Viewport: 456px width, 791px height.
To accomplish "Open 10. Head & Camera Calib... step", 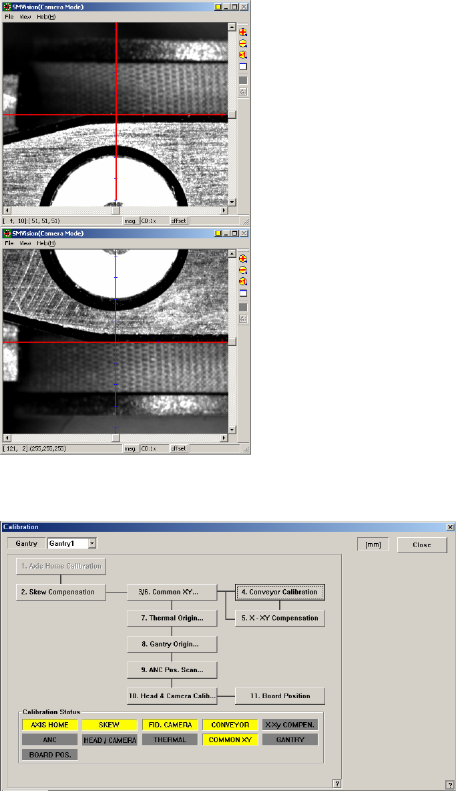I will [x=172, y=696].
